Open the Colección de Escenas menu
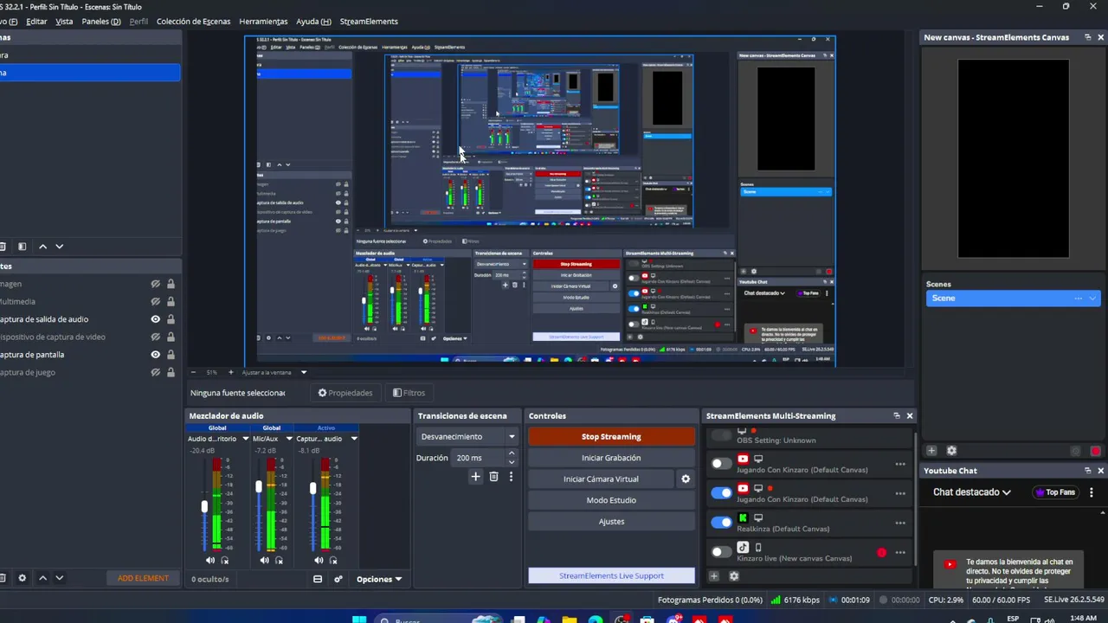The width and height of the screenshot is (1108, 623). [193, 22]
